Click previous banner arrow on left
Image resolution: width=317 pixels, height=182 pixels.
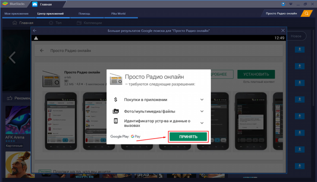pos(12,58)
